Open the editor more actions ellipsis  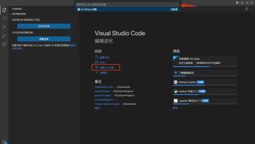[x=251, y=9]
